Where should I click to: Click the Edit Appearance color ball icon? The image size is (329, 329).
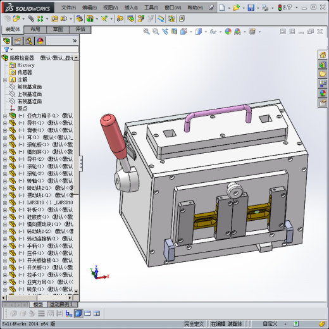click(x=228, y=32)
